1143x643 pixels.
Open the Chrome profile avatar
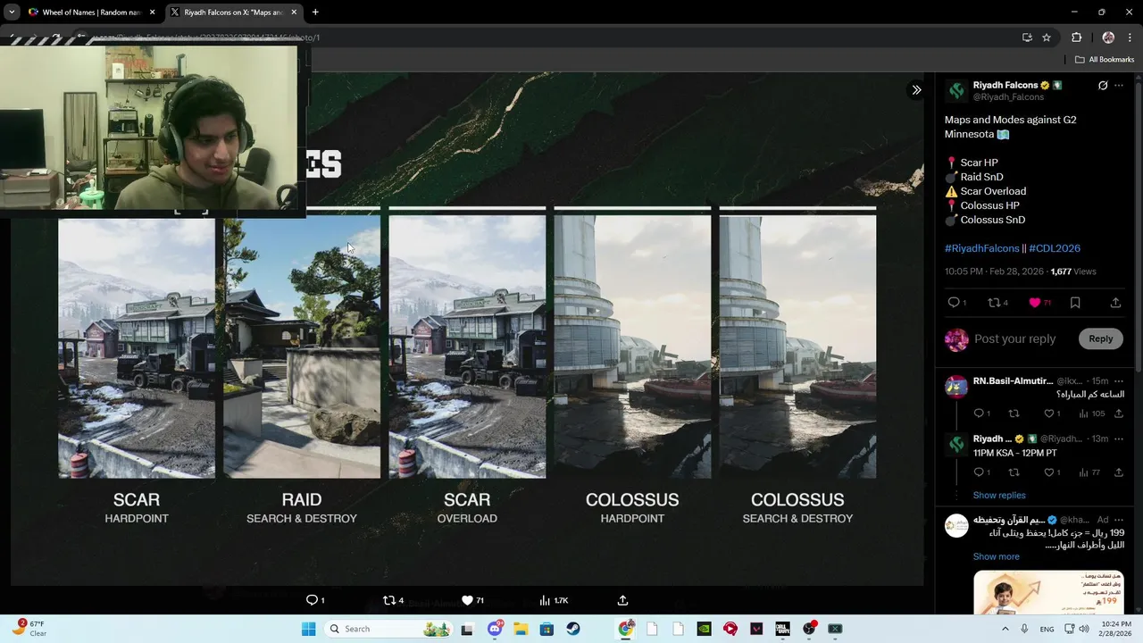1108,38
